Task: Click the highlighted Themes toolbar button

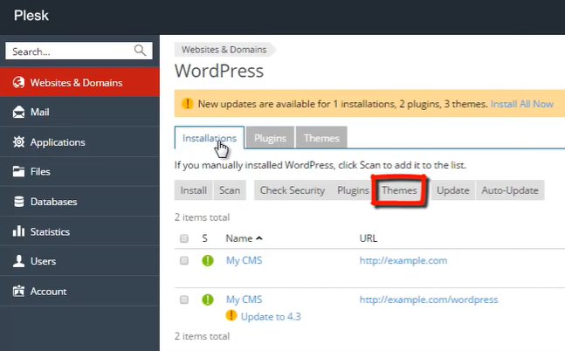Action: point(399,190)
